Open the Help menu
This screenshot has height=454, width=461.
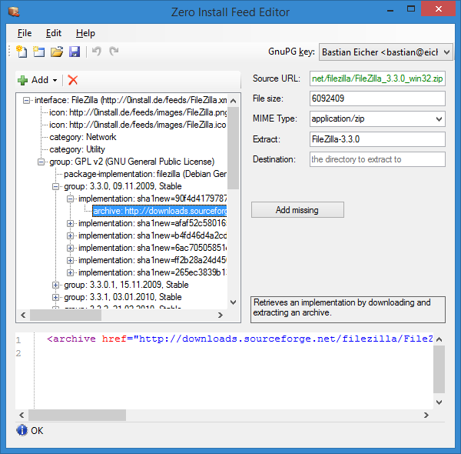click(85, 33)
